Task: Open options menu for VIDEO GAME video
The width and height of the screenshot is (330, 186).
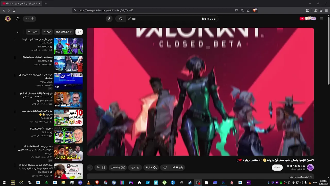Action: tap(15, 75)
